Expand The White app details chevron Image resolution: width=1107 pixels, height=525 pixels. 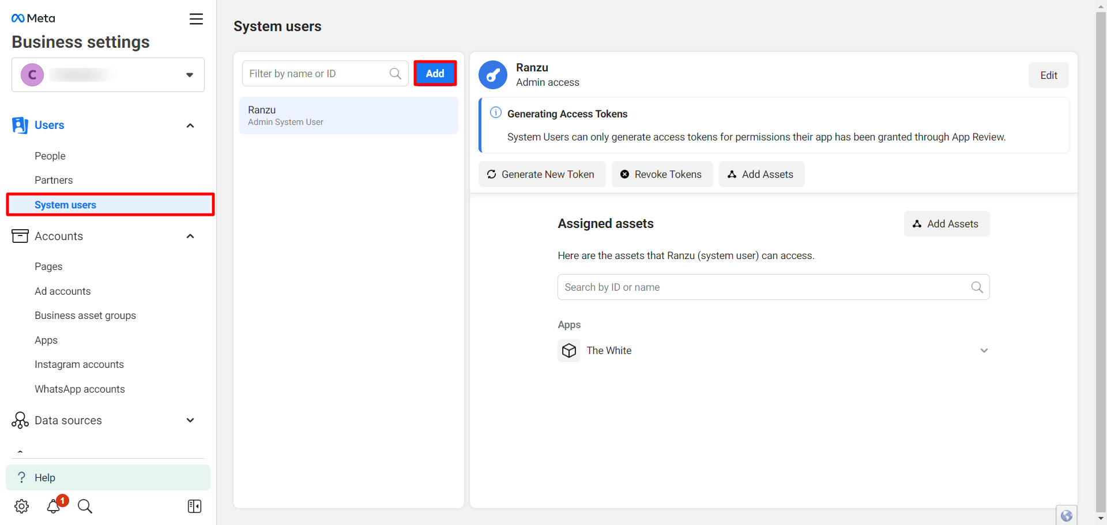(984, 351)
